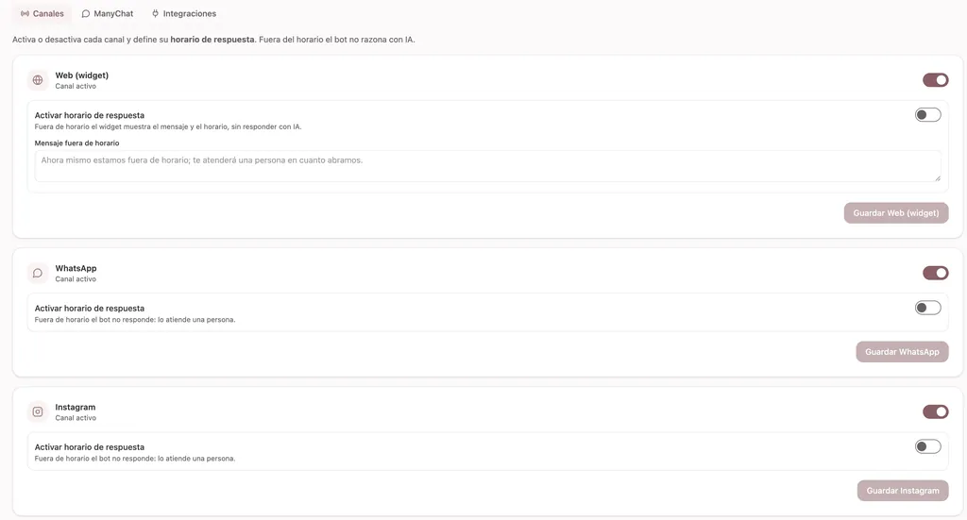Screen dimensions: 967x520
Task: Disable the Instagram channel toggle
Action: [x=935, y=411]
